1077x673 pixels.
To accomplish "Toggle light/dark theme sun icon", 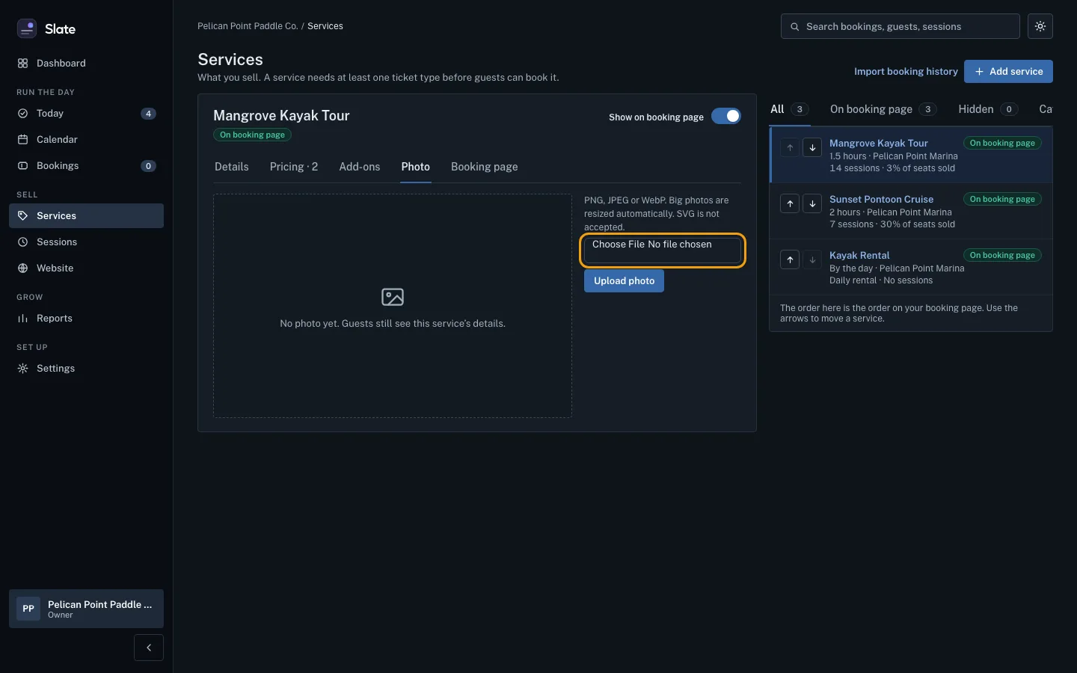I will click(x=1040, y=26).
